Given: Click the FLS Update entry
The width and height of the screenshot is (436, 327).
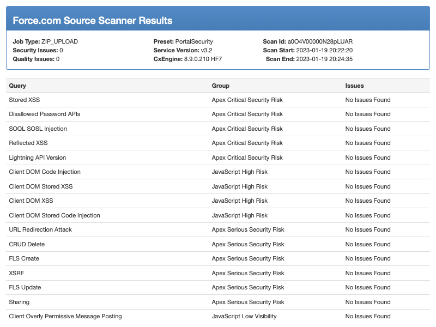Looking at the screenshot, I should pyautogui.click(x=25, y=288).
